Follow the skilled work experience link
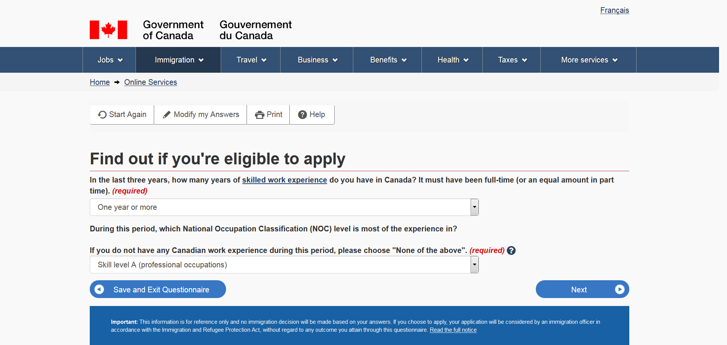Image resolution: width=727 pixels, height=345 pixels. 284,180
